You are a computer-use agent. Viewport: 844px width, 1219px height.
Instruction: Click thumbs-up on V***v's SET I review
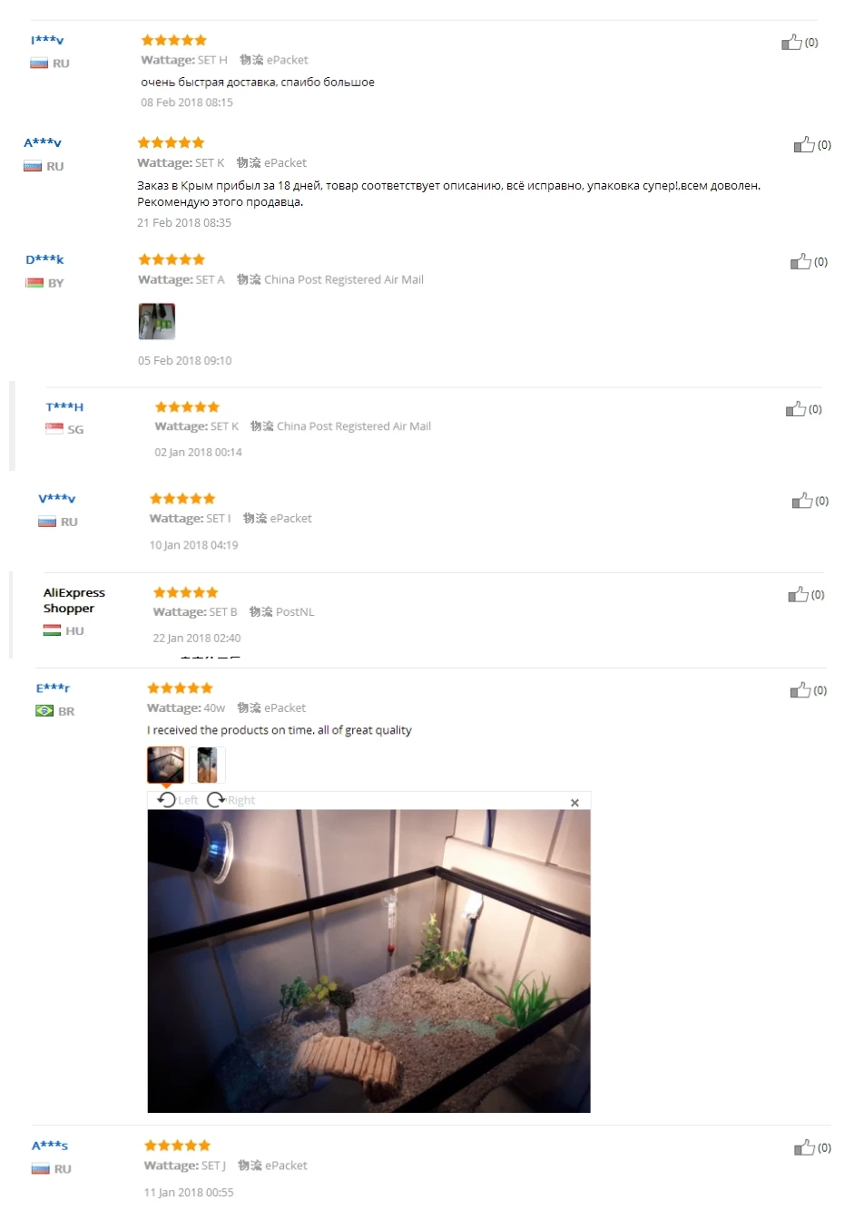(802, 501)
